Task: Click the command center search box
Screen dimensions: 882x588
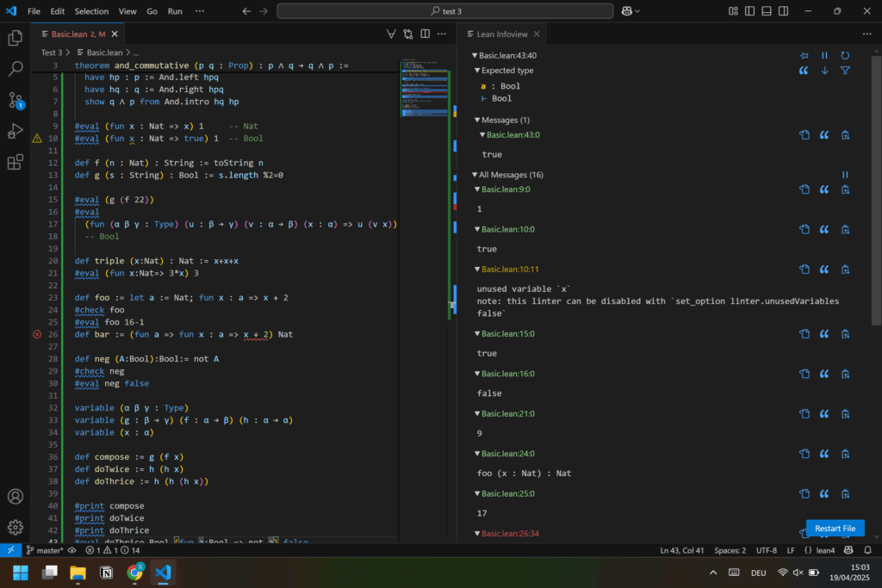Action: pyautogui.click(x=445, y=11)
